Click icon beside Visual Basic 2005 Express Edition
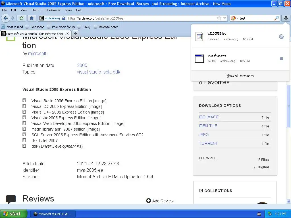291x218 pixels. (x=24, y=100)
